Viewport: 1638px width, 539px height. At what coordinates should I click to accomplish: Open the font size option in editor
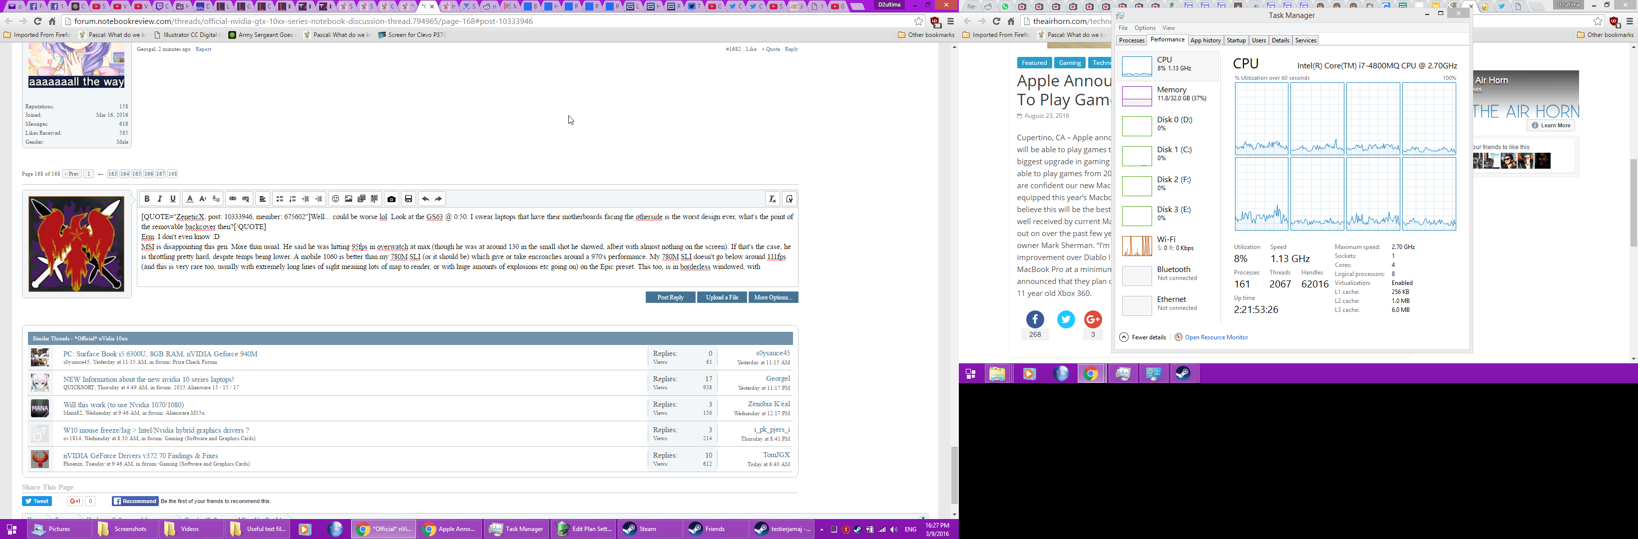[x=203, y=199]
